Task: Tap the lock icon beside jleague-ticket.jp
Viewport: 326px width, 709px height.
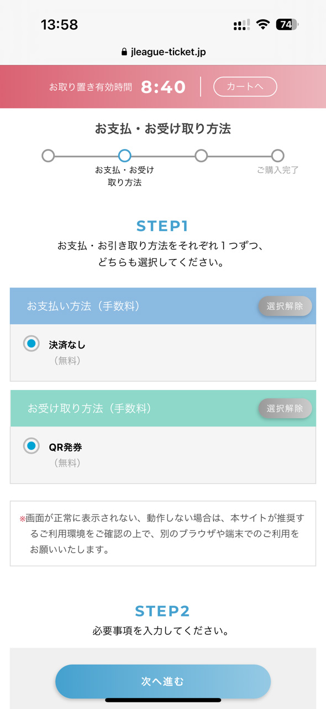Action: tap(124, 52)
